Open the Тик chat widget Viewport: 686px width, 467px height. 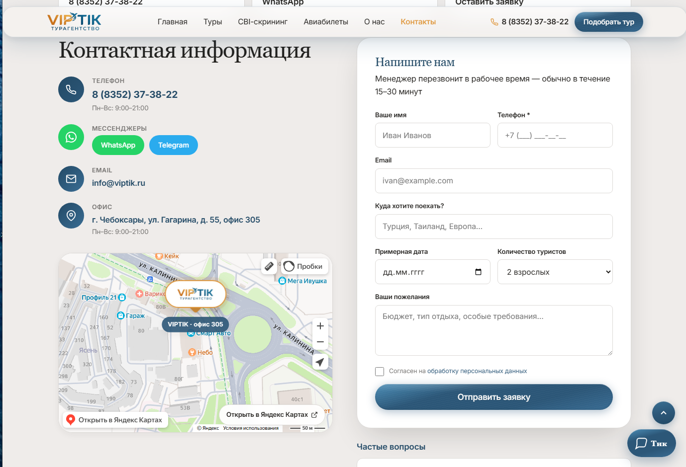(652, 443)
